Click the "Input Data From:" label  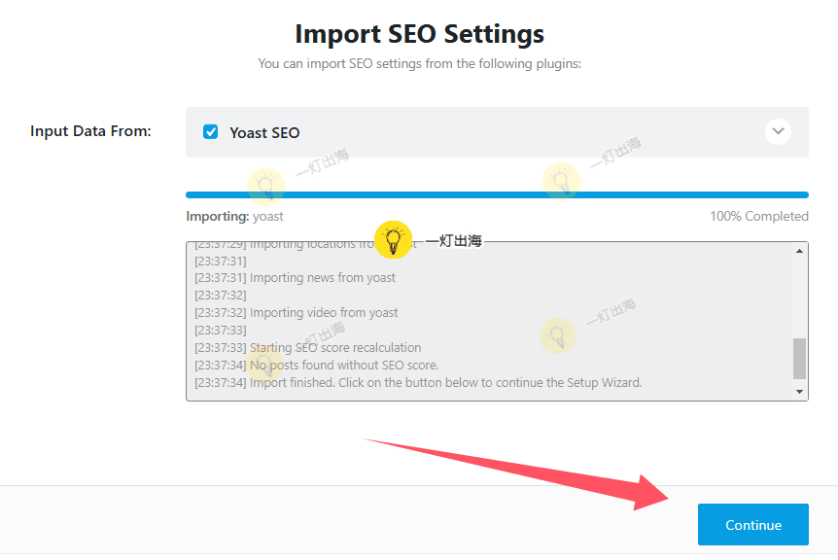[90, 130]
